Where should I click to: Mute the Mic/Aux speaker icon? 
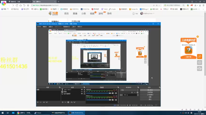point(113,100)
